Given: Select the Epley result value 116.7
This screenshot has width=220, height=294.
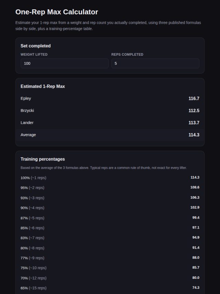Looking at the screenshot, I should point(194,98).
